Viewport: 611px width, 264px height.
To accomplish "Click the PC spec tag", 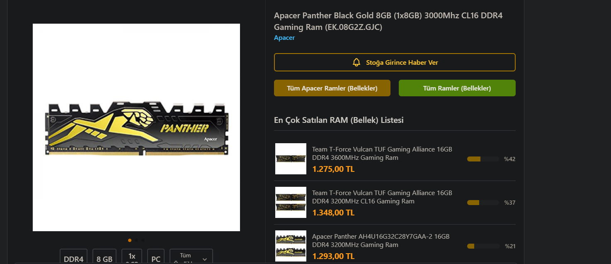I will 156,257.
